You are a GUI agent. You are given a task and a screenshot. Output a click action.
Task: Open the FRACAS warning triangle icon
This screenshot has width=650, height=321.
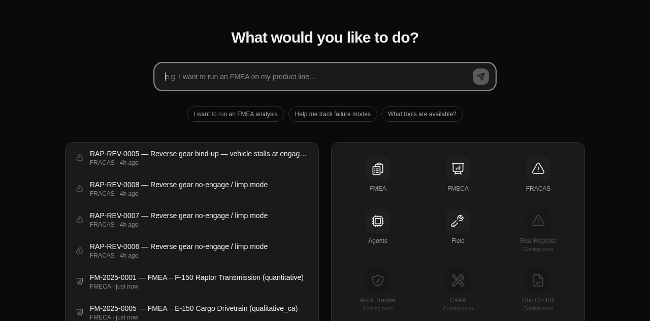[538, 169]
